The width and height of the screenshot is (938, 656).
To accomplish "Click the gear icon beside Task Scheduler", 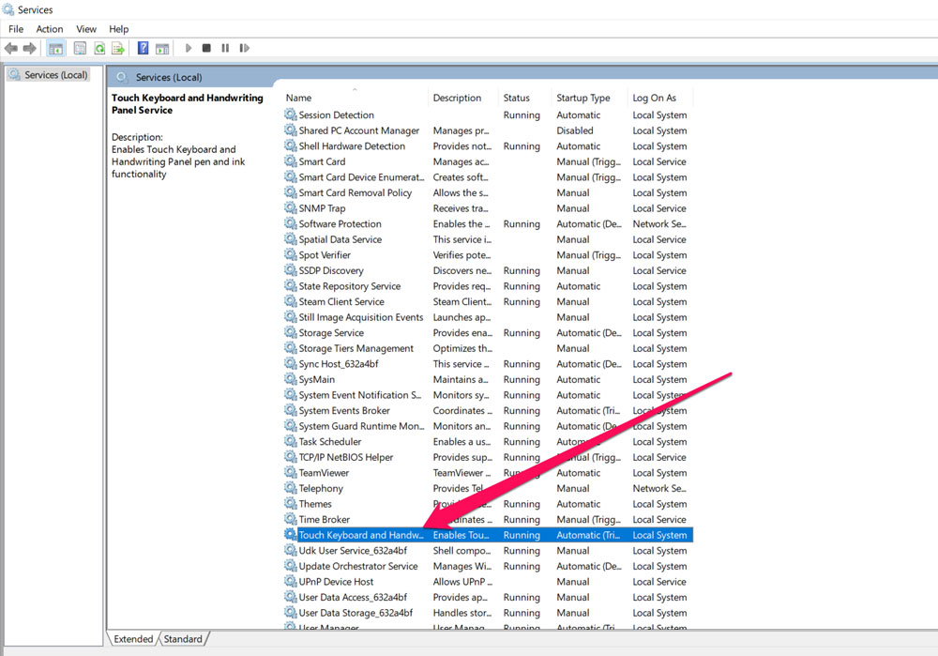I will coord(291,441).
